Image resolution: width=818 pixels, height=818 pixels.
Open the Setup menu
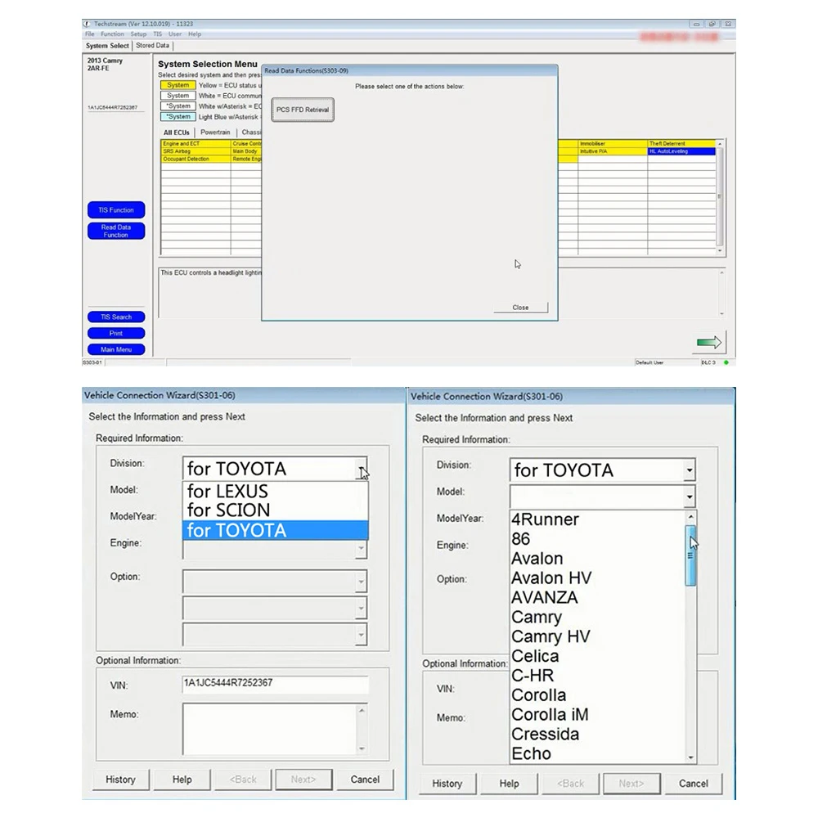(x=138, y=34)
